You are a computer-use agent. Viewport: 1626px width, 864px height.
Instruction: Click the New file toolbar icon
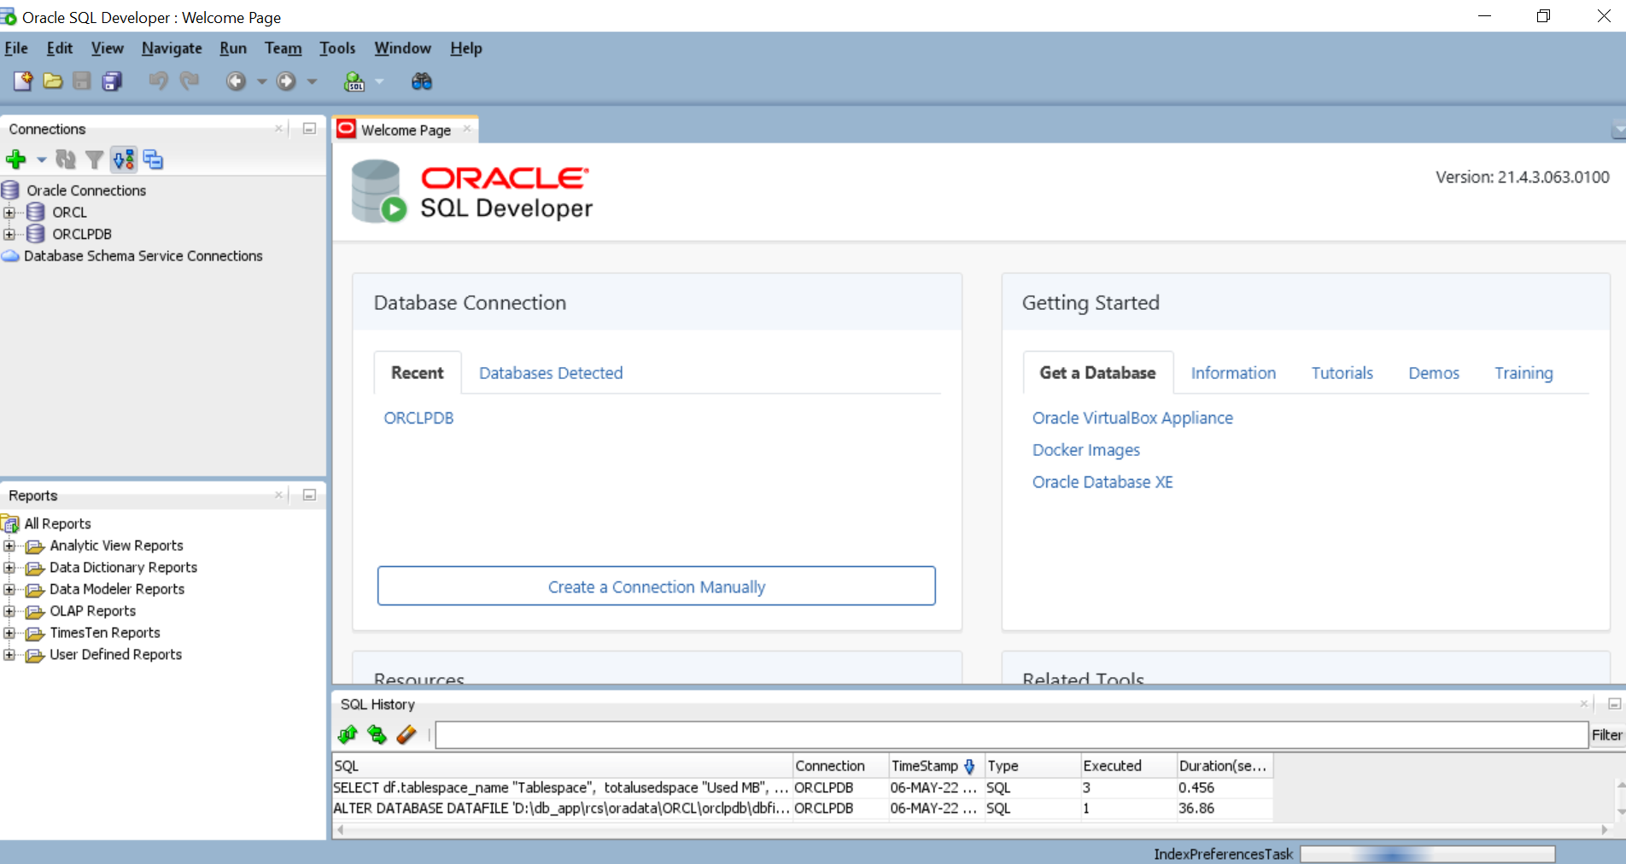click(23, 81)
